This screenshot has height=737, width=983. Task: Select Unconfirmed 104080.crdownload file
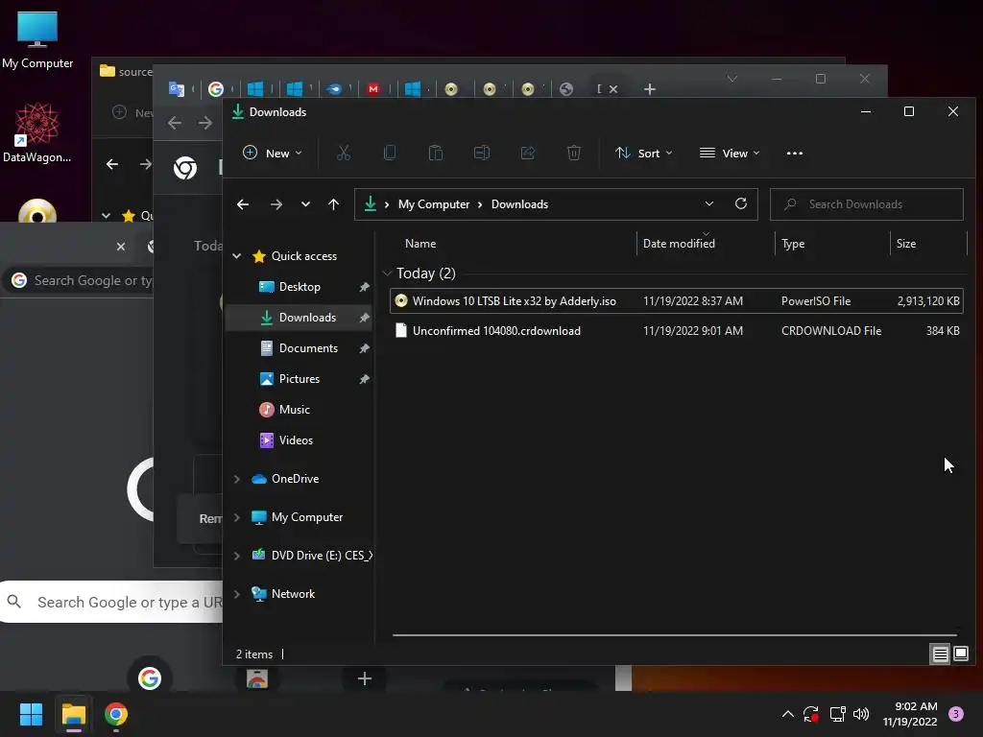(x=496, y=331)
